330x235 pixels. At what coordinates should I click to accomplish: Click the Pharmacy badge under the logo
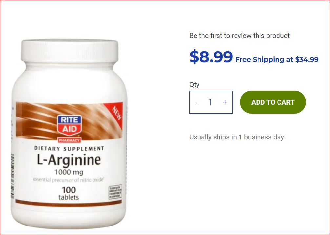pyautogui.click(x=69, y=140)
